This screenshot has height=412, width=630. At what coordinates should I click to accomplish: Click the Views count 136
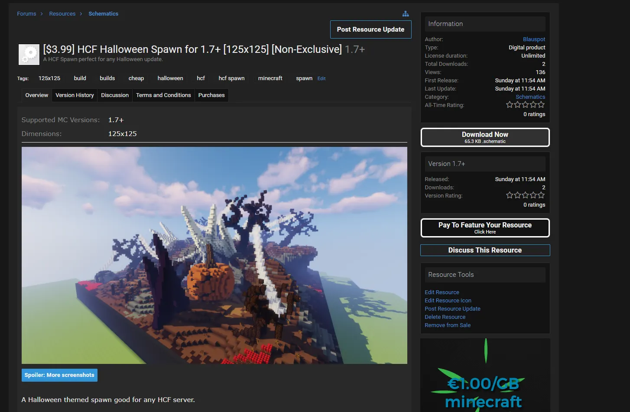click(x=540, y=72)
